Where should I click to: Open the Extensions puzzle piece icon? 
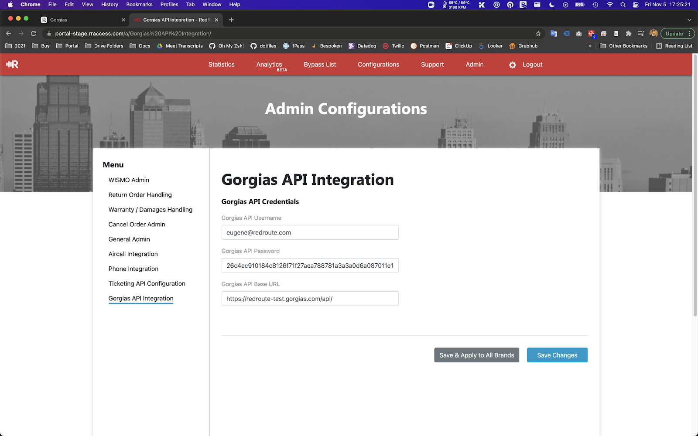(x=628, y=34)
